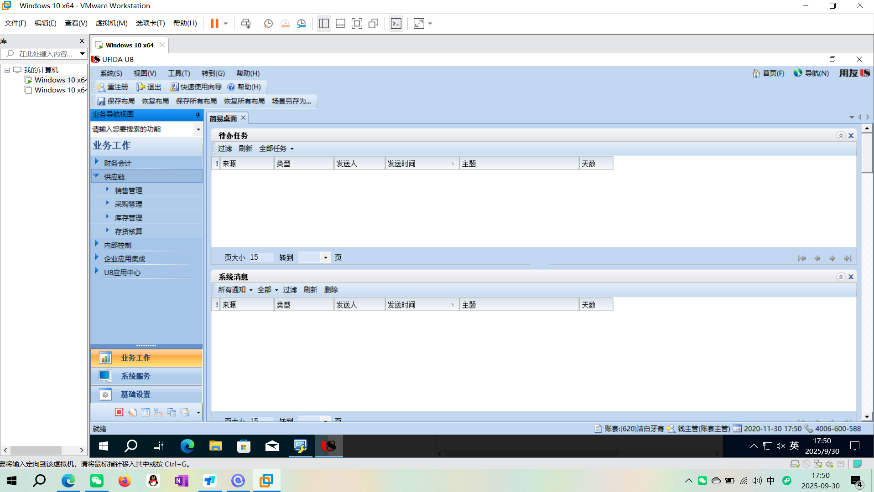The image size is (874, 492).
Task: Expand the 采购管理 node
Action: pos(108,203)
